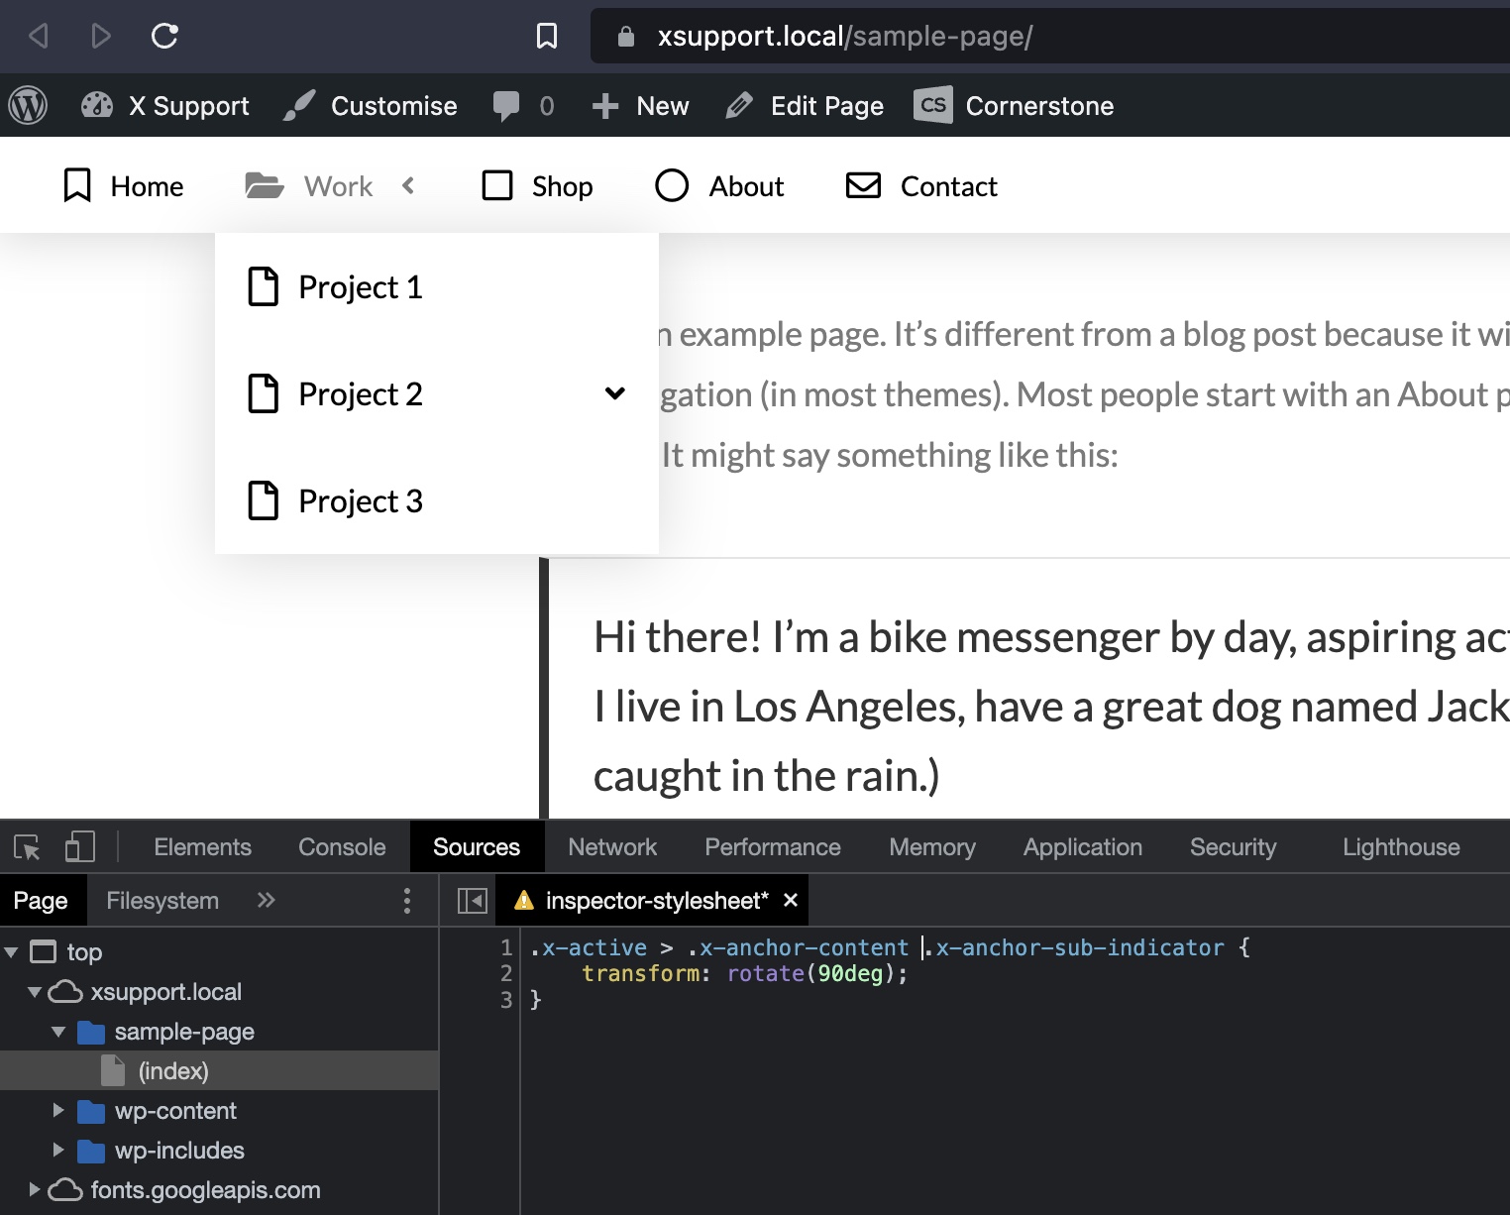Open the Filesystem tab in Sources
Viewport: 1510px width, 1215px height.
coord(162,901)
